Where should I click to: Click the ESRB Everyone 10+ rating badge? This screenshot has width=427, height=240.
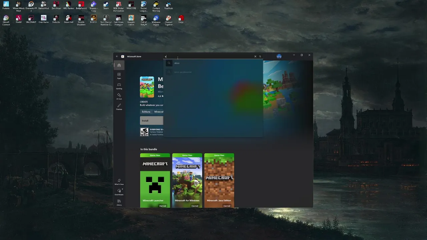pyautogui.click(x=144, y=132)
